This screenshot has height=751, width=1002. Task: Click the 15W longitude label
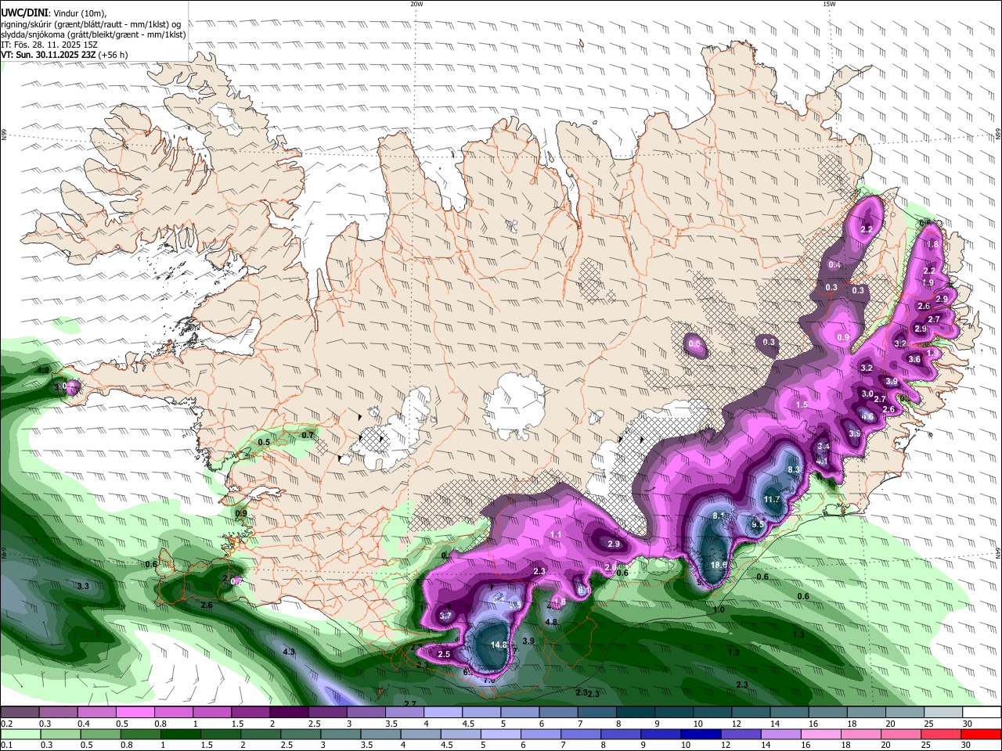tap(829, 4)
